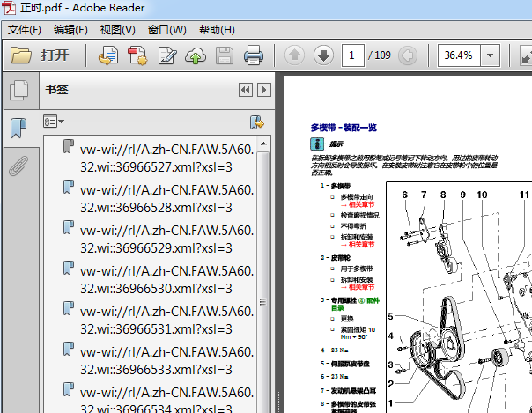Go to previous page arrow
This screenshot has width=532, height=413.
pyautogui.click(x=294, y=55)
